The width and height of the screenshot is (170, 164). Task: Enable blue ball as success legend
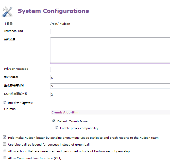click(5, 144)
